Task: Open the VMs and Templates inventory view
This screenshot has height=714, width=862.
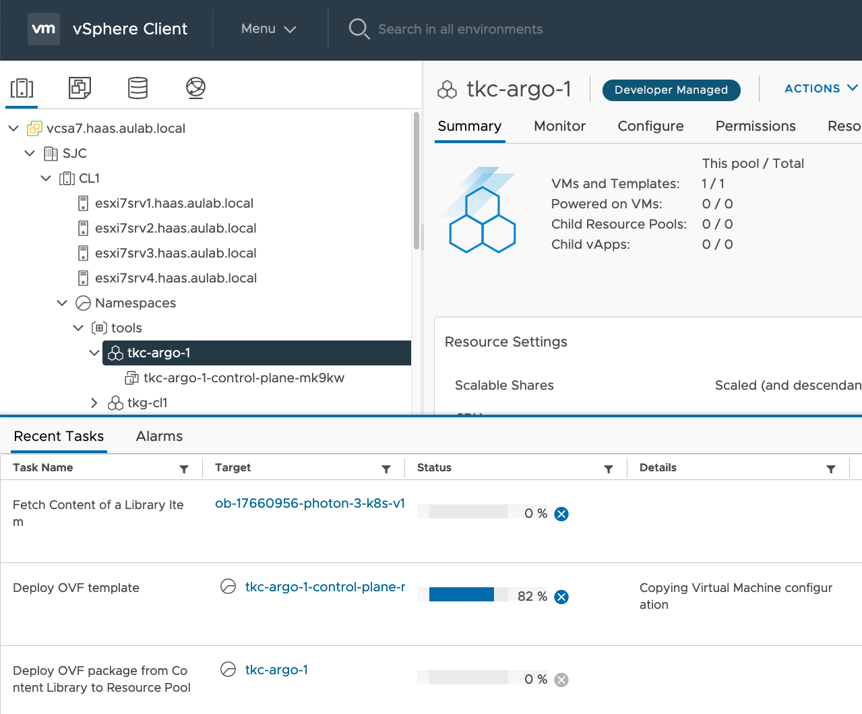Action: pos(79,88)
